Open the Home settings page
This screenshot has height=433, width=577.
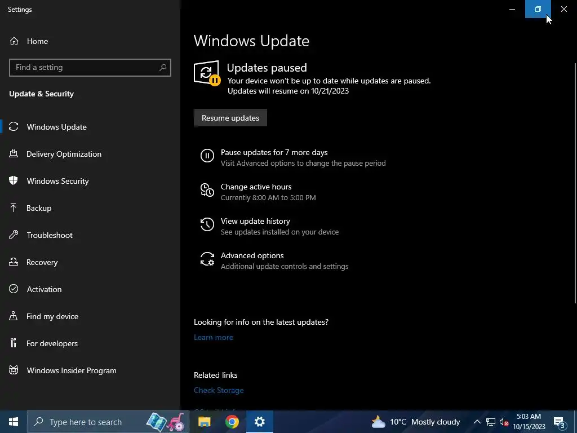[x=90, y=41]
